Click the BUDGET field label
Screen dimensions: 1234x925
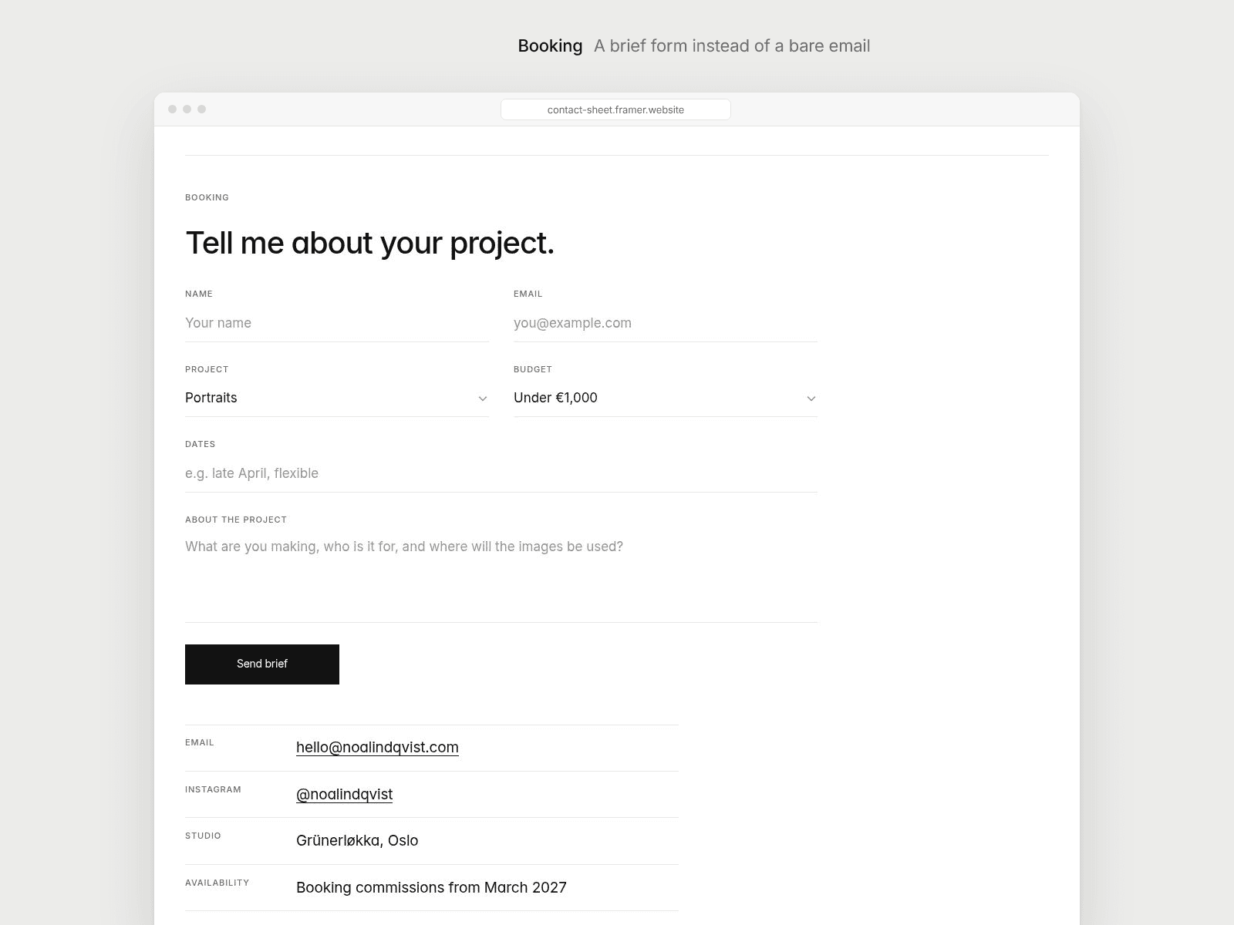(533, 369)
